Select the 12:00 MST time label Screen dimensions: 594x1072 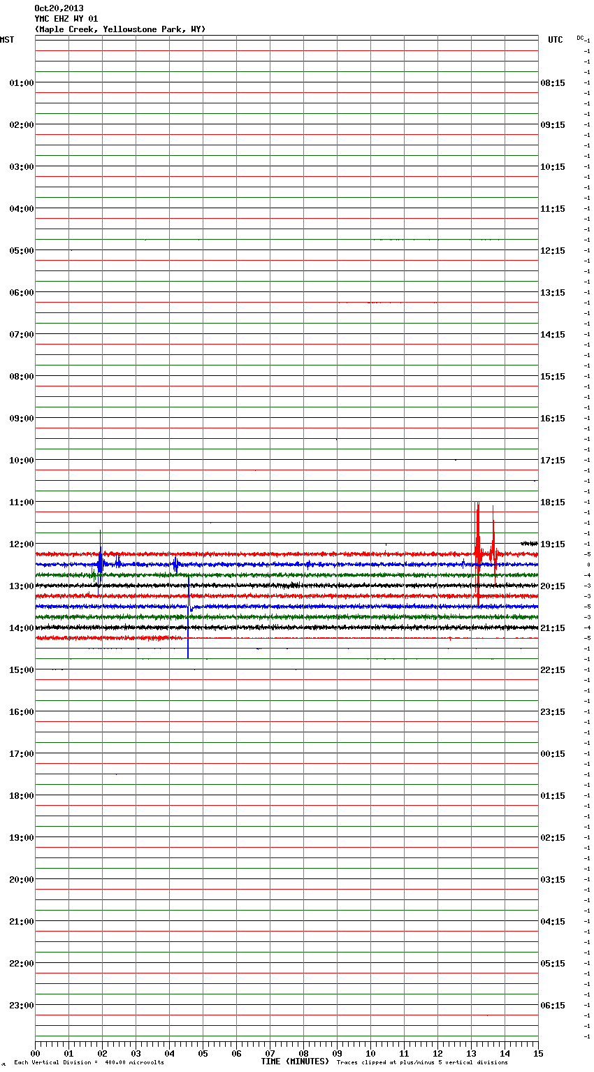(x=22, y=544)
